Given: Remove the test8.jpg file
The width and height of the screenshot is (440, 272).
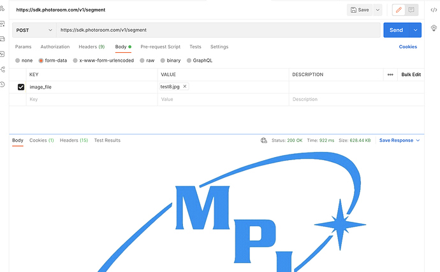Looking at the screenshot, I should click(x=185, y=86).
